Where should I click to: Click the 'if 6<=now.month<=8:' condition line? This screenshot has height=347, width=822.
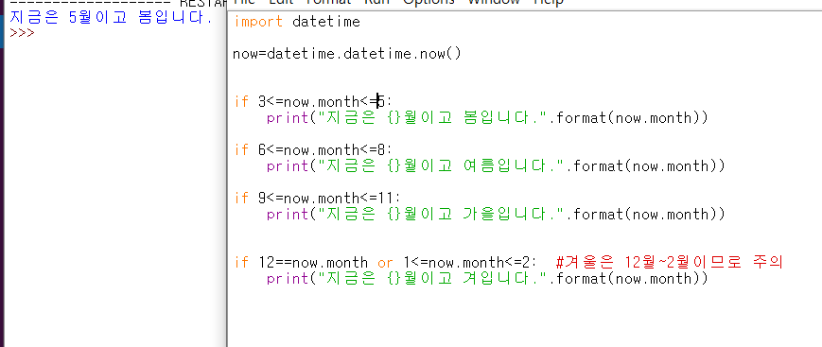313,150
